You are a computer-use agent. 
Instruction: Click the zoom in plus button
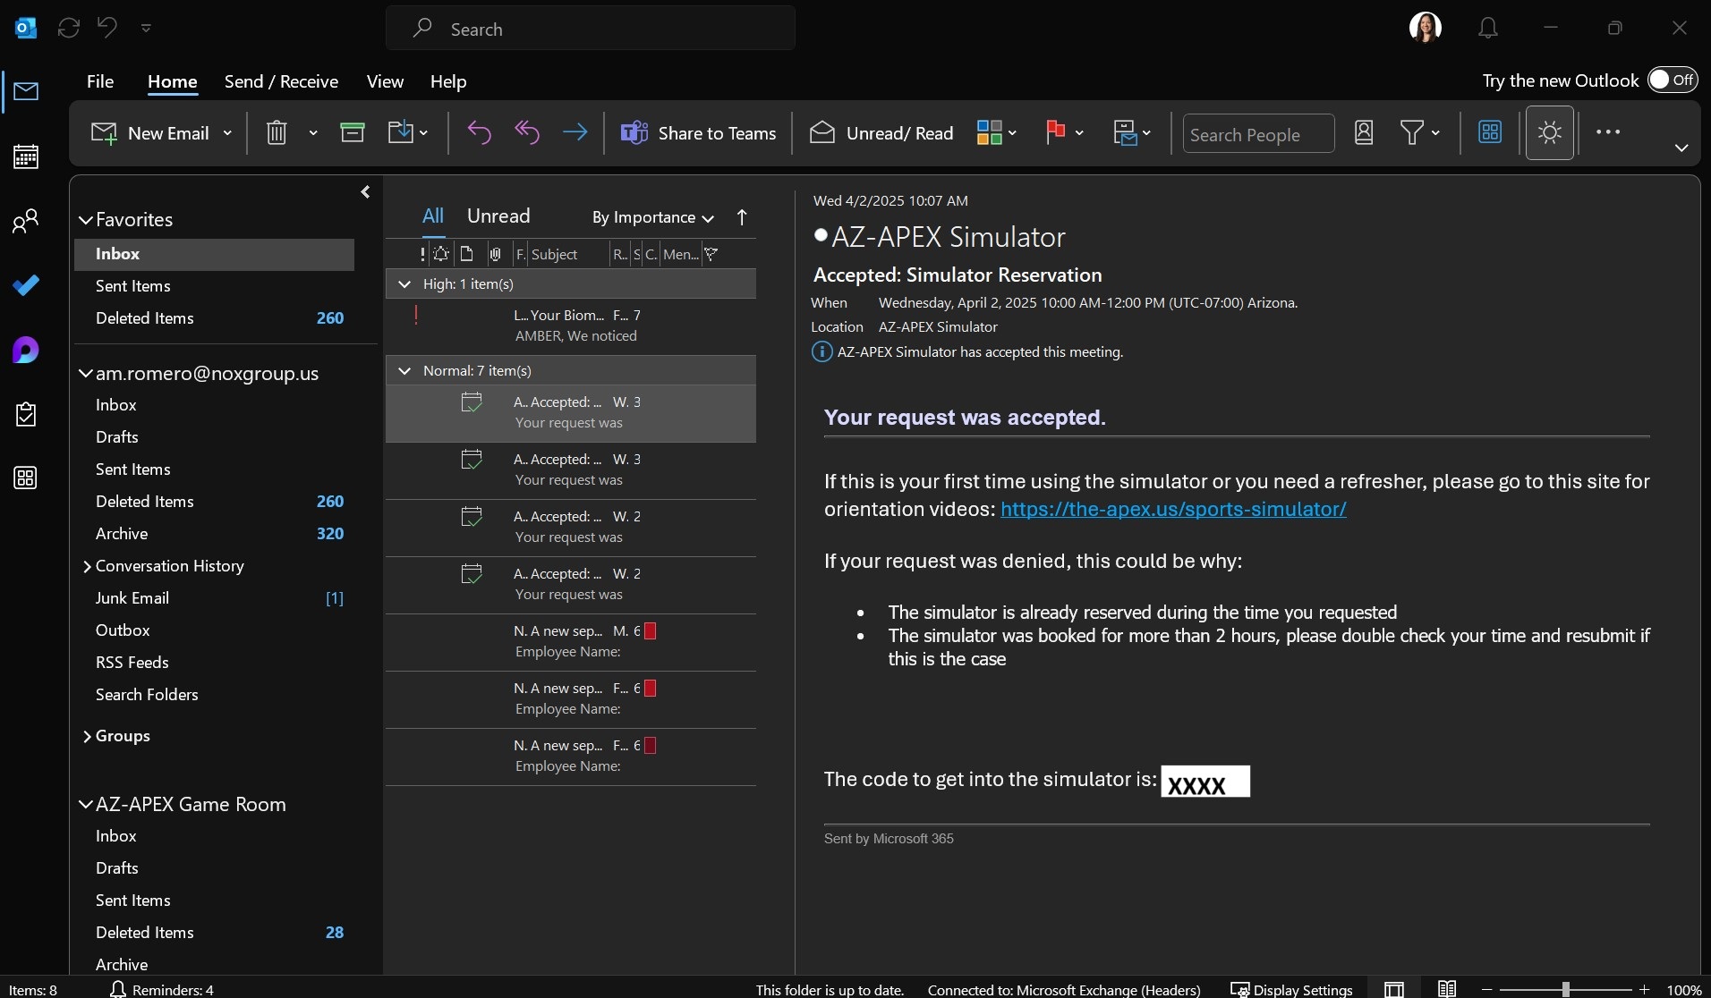point(1644,989)
